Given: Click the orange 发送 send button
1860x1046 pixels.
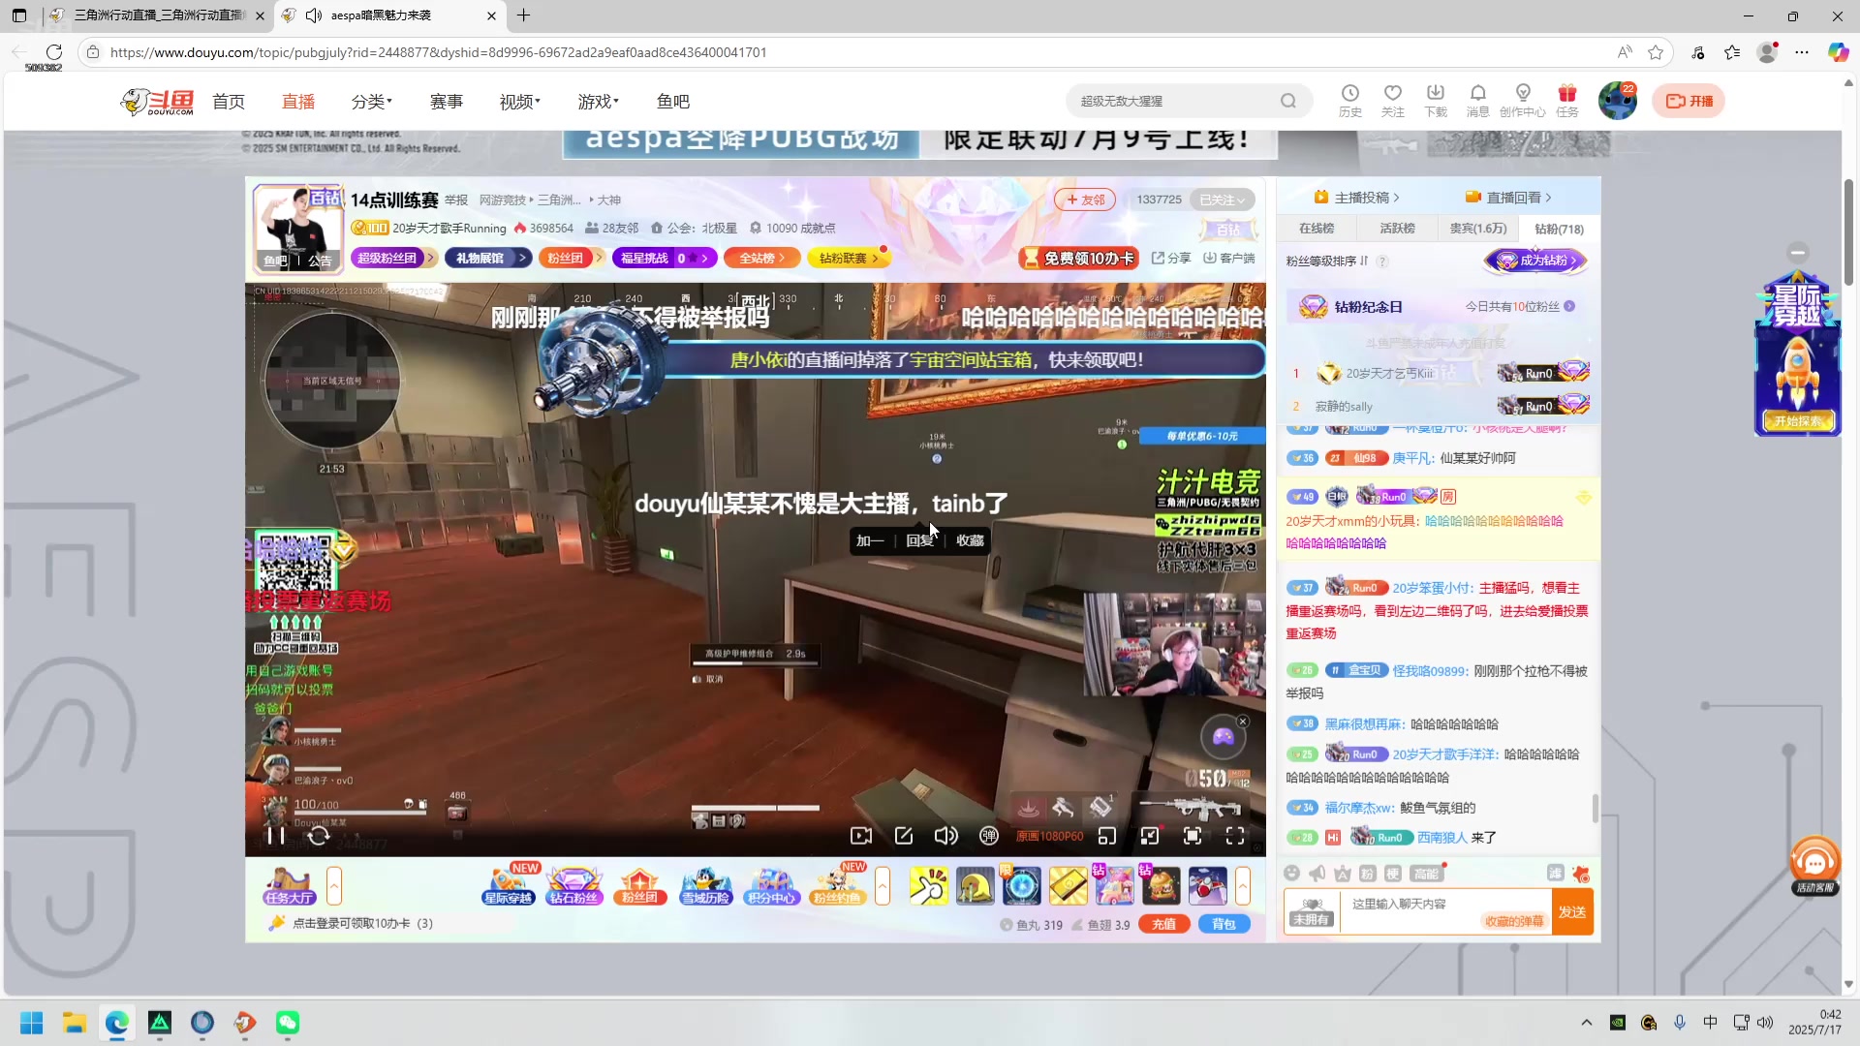Looking at the screenshot, I should point(1572,912).
